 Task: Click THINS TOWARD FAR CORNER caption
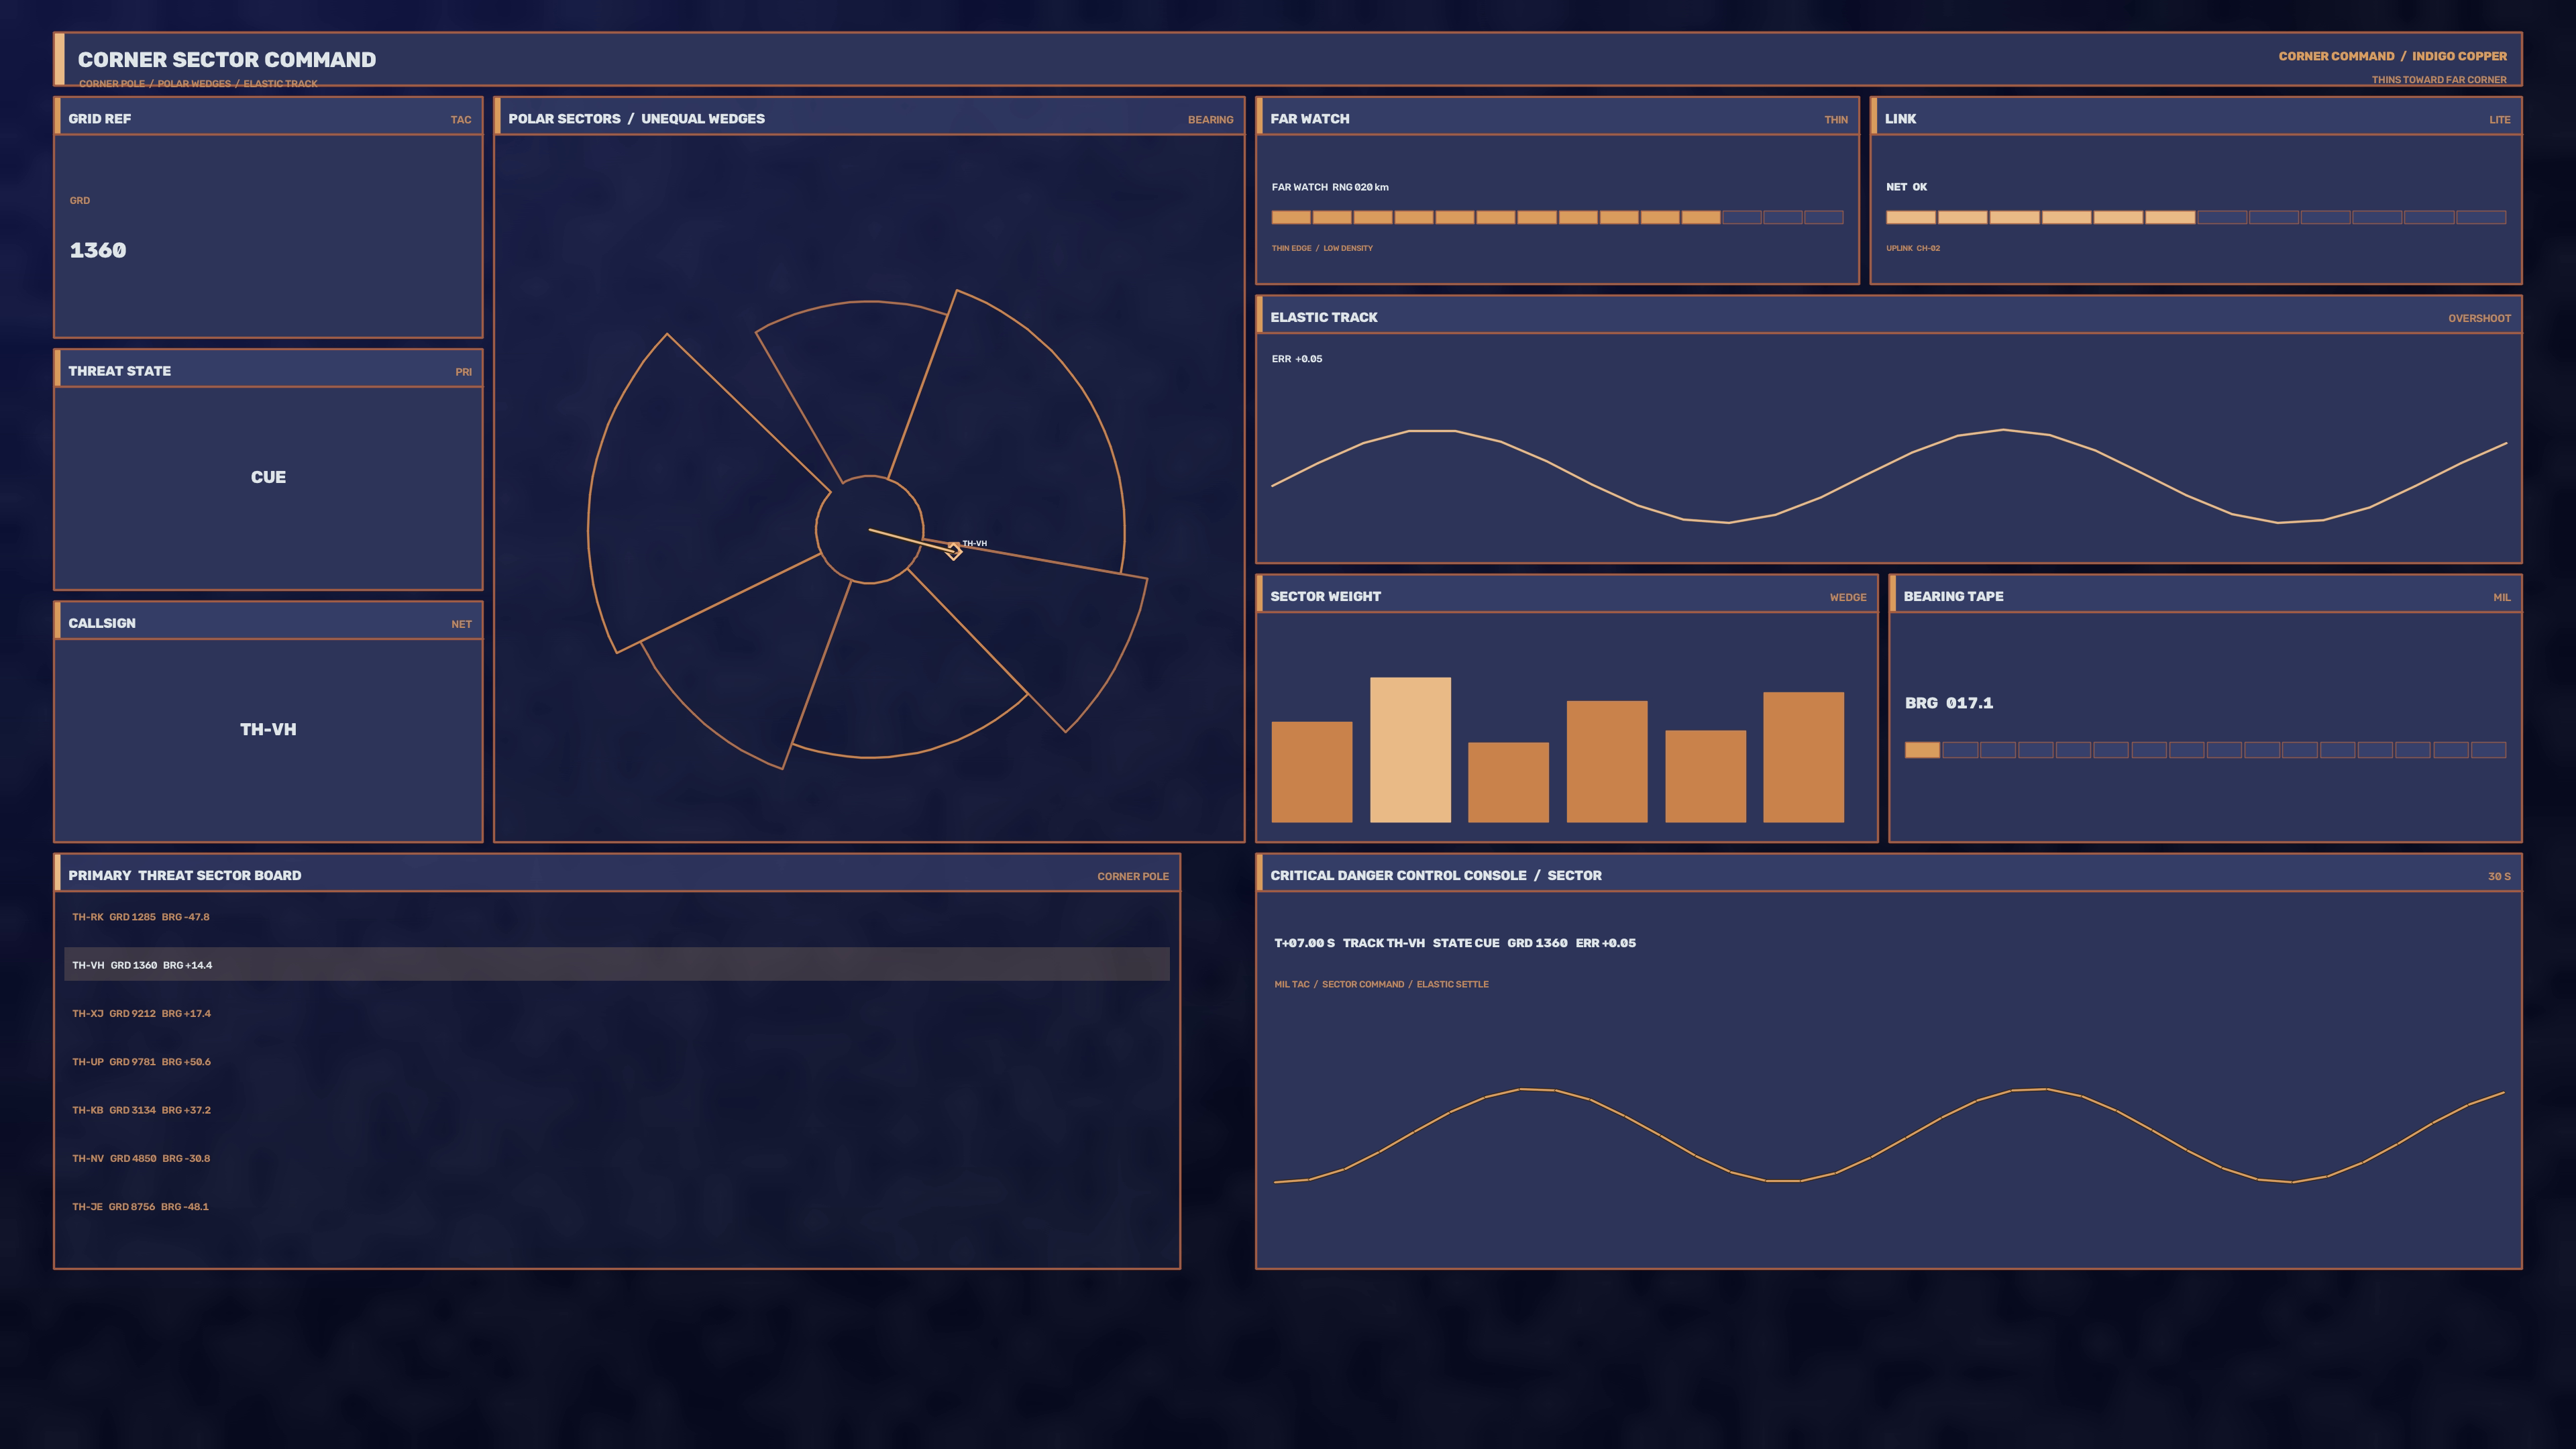pyautogui.click(x=2439, y=80)
